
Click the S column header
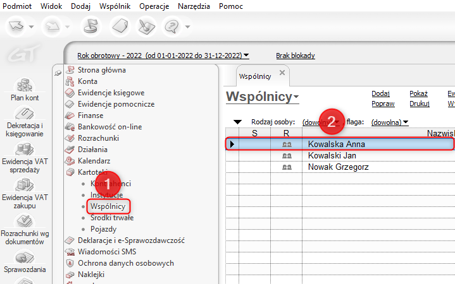[x=255, y=133]
